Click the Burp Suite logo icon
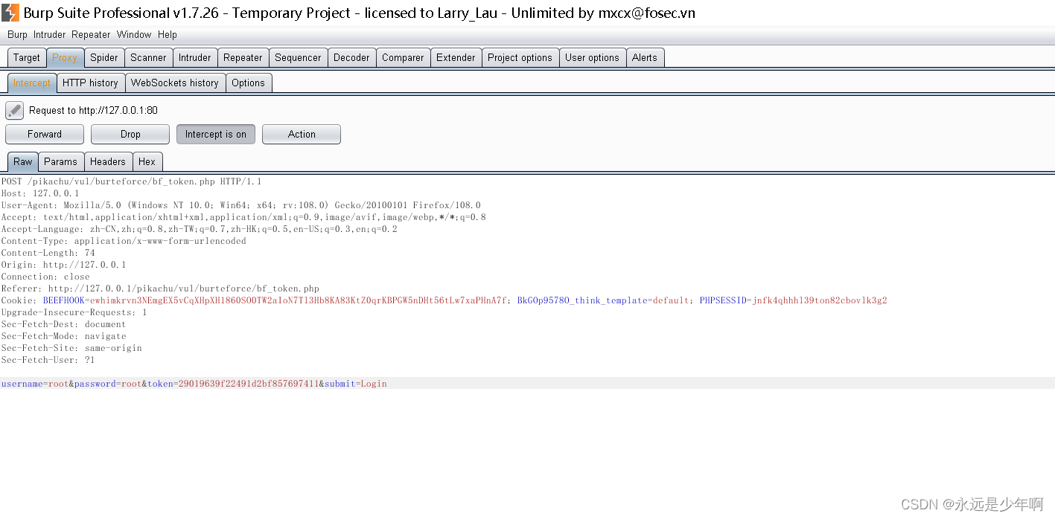 point(10,13)
